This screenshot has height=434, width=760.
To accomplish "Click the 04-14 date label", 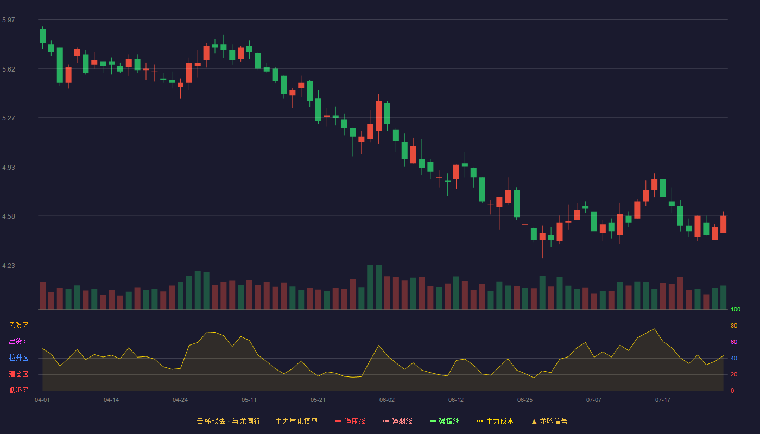I will [x=111, y=400].
